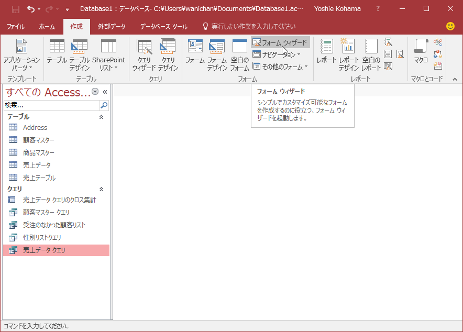Collapse the テーブル group in navigation pane
463x332 pixels.
[x=101, y=117]
